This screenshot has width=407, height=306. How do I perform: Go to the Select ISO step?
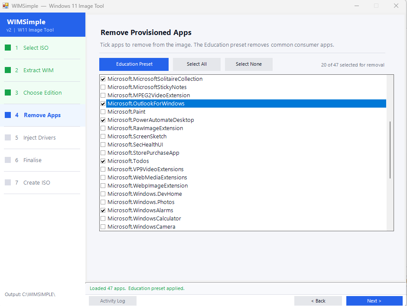pos(36,48)
